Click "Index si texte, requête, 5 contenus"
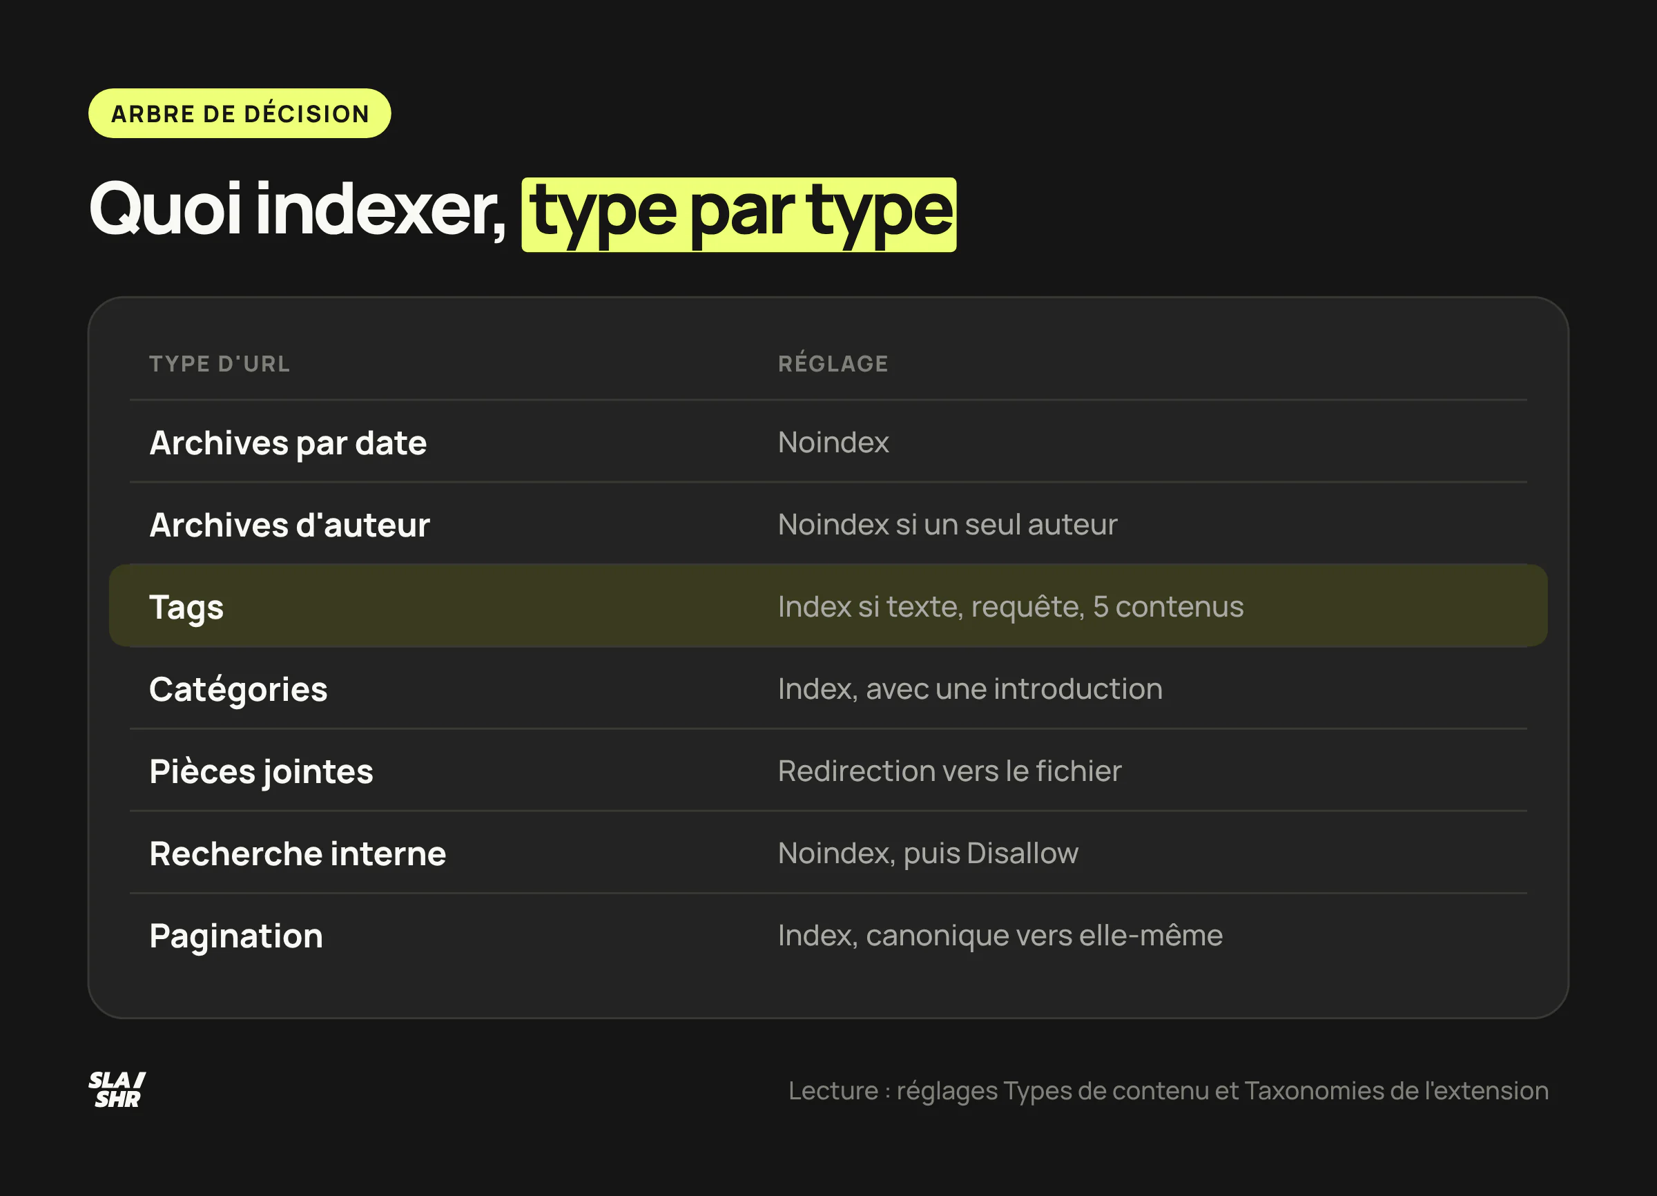 (1010, 607)
